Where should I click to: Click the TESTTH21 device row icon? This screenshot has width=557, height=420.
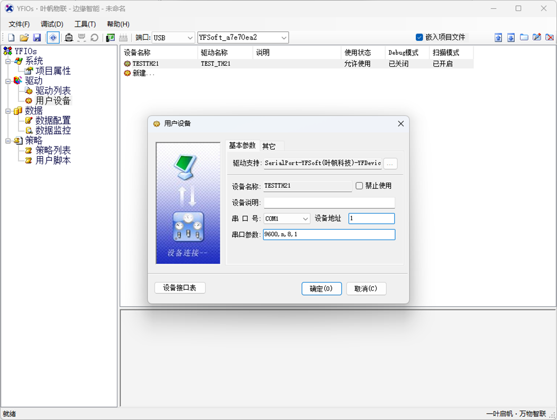point(127,63)
